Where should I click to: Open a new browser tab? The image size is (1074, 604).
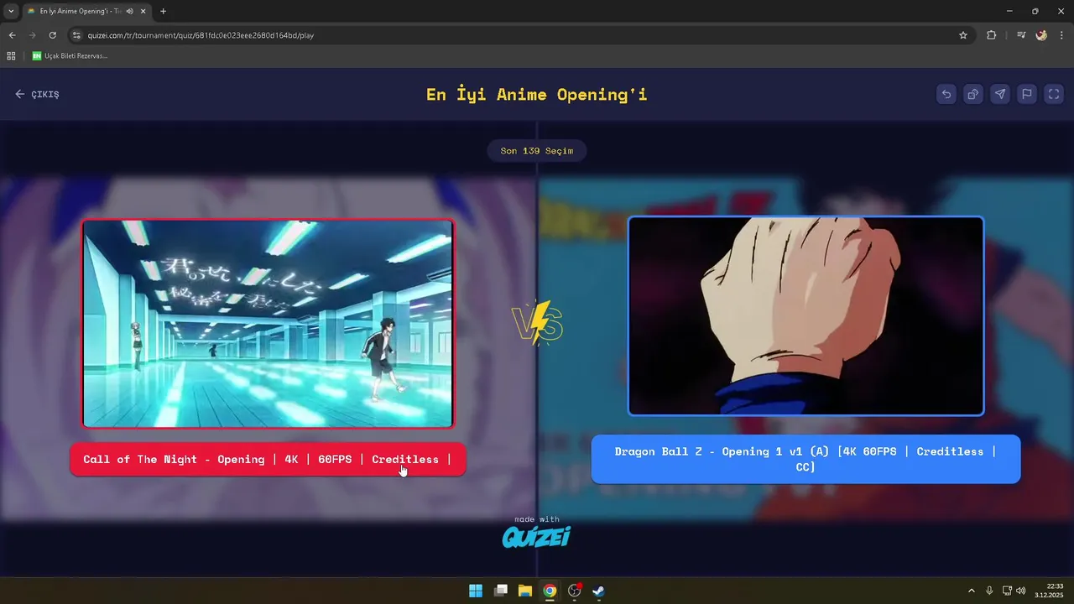[163, 11]
